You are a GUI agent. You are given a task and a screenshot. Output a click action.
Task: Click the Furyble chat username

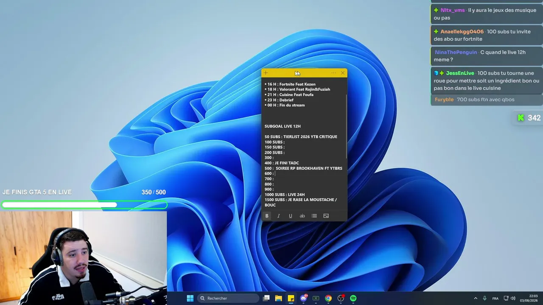444,100
